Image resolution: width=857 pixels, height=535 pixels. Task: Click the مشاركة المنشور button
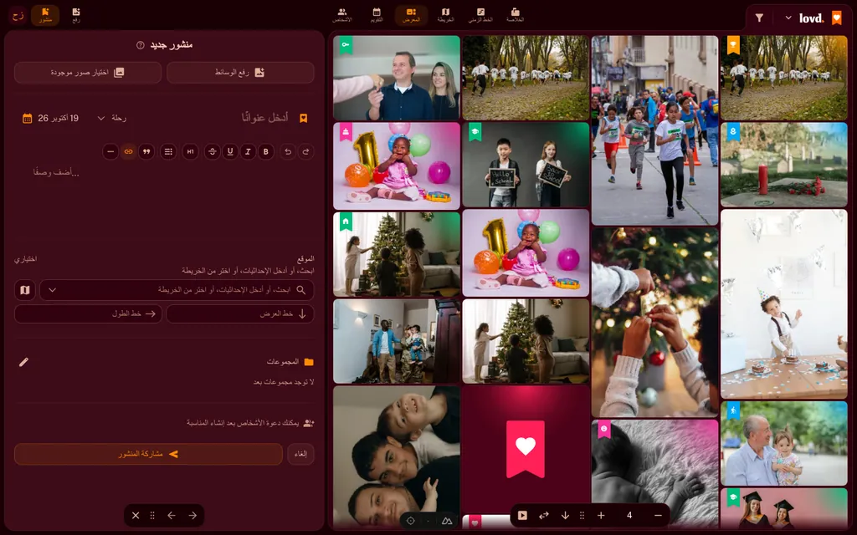(148, 454)
